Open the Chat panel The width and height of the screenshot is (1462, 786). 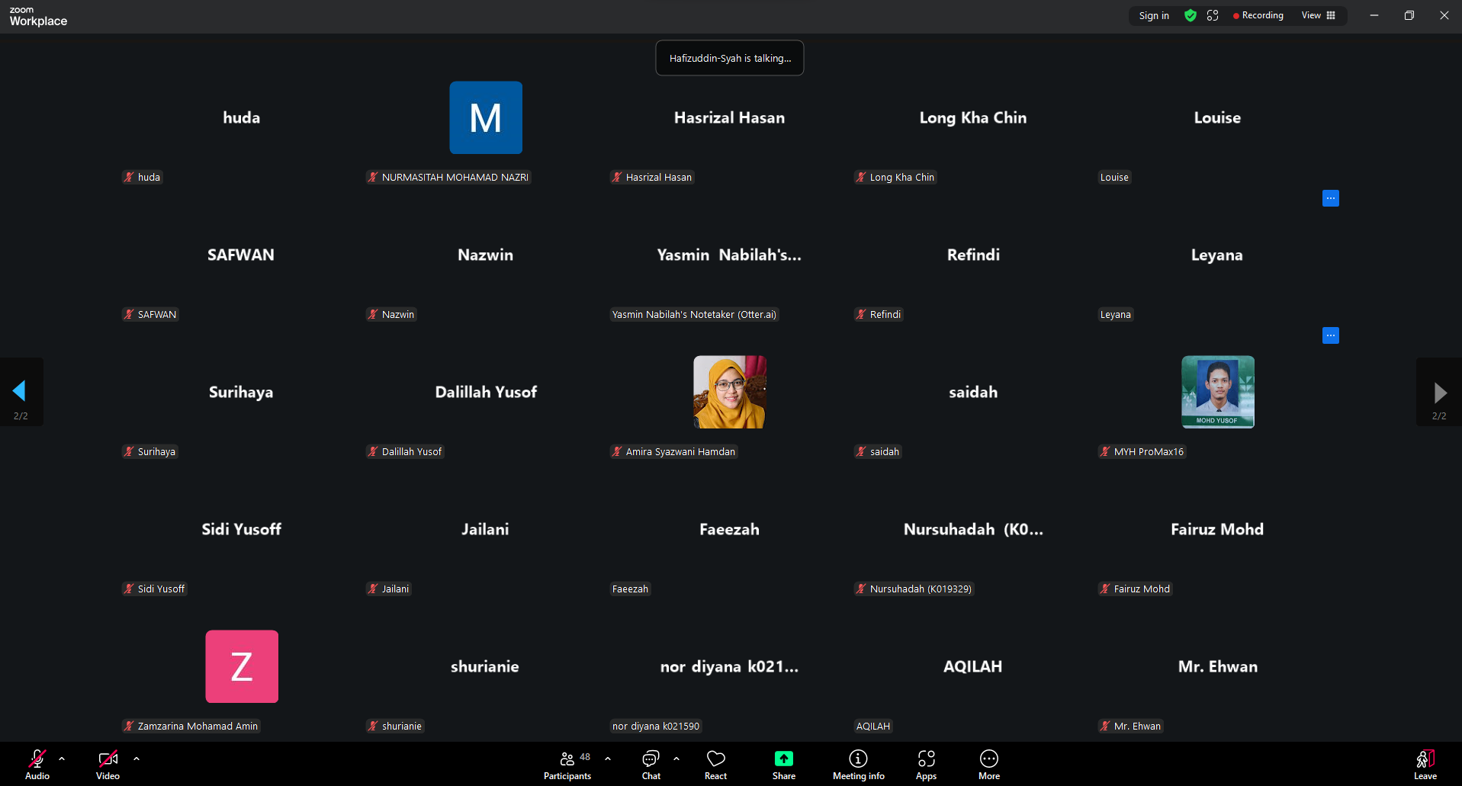click(651, 765)
